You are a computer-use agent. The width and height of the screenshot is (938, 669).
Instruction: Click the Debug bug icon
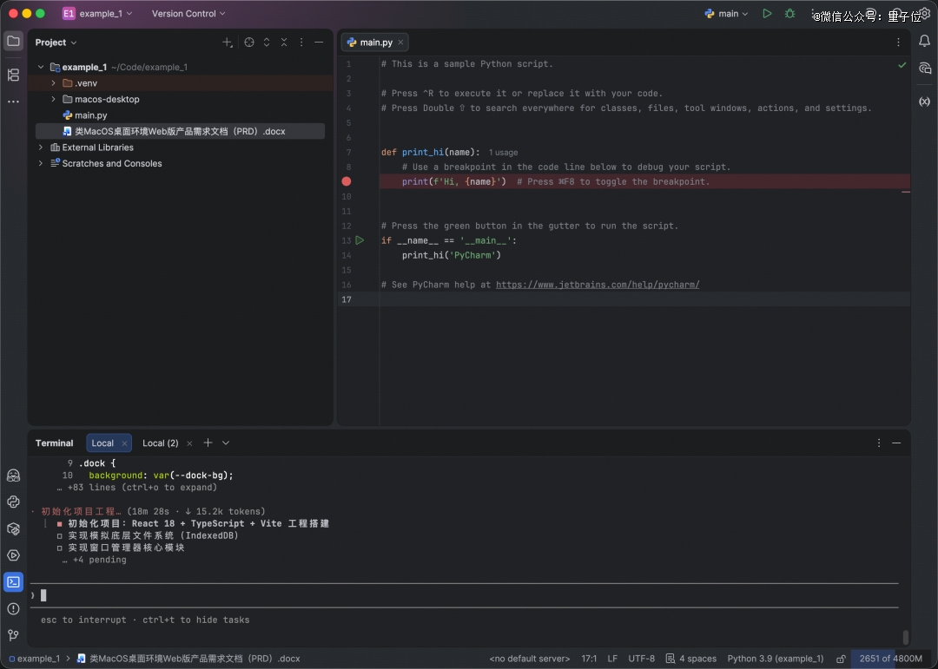(789, 14)
